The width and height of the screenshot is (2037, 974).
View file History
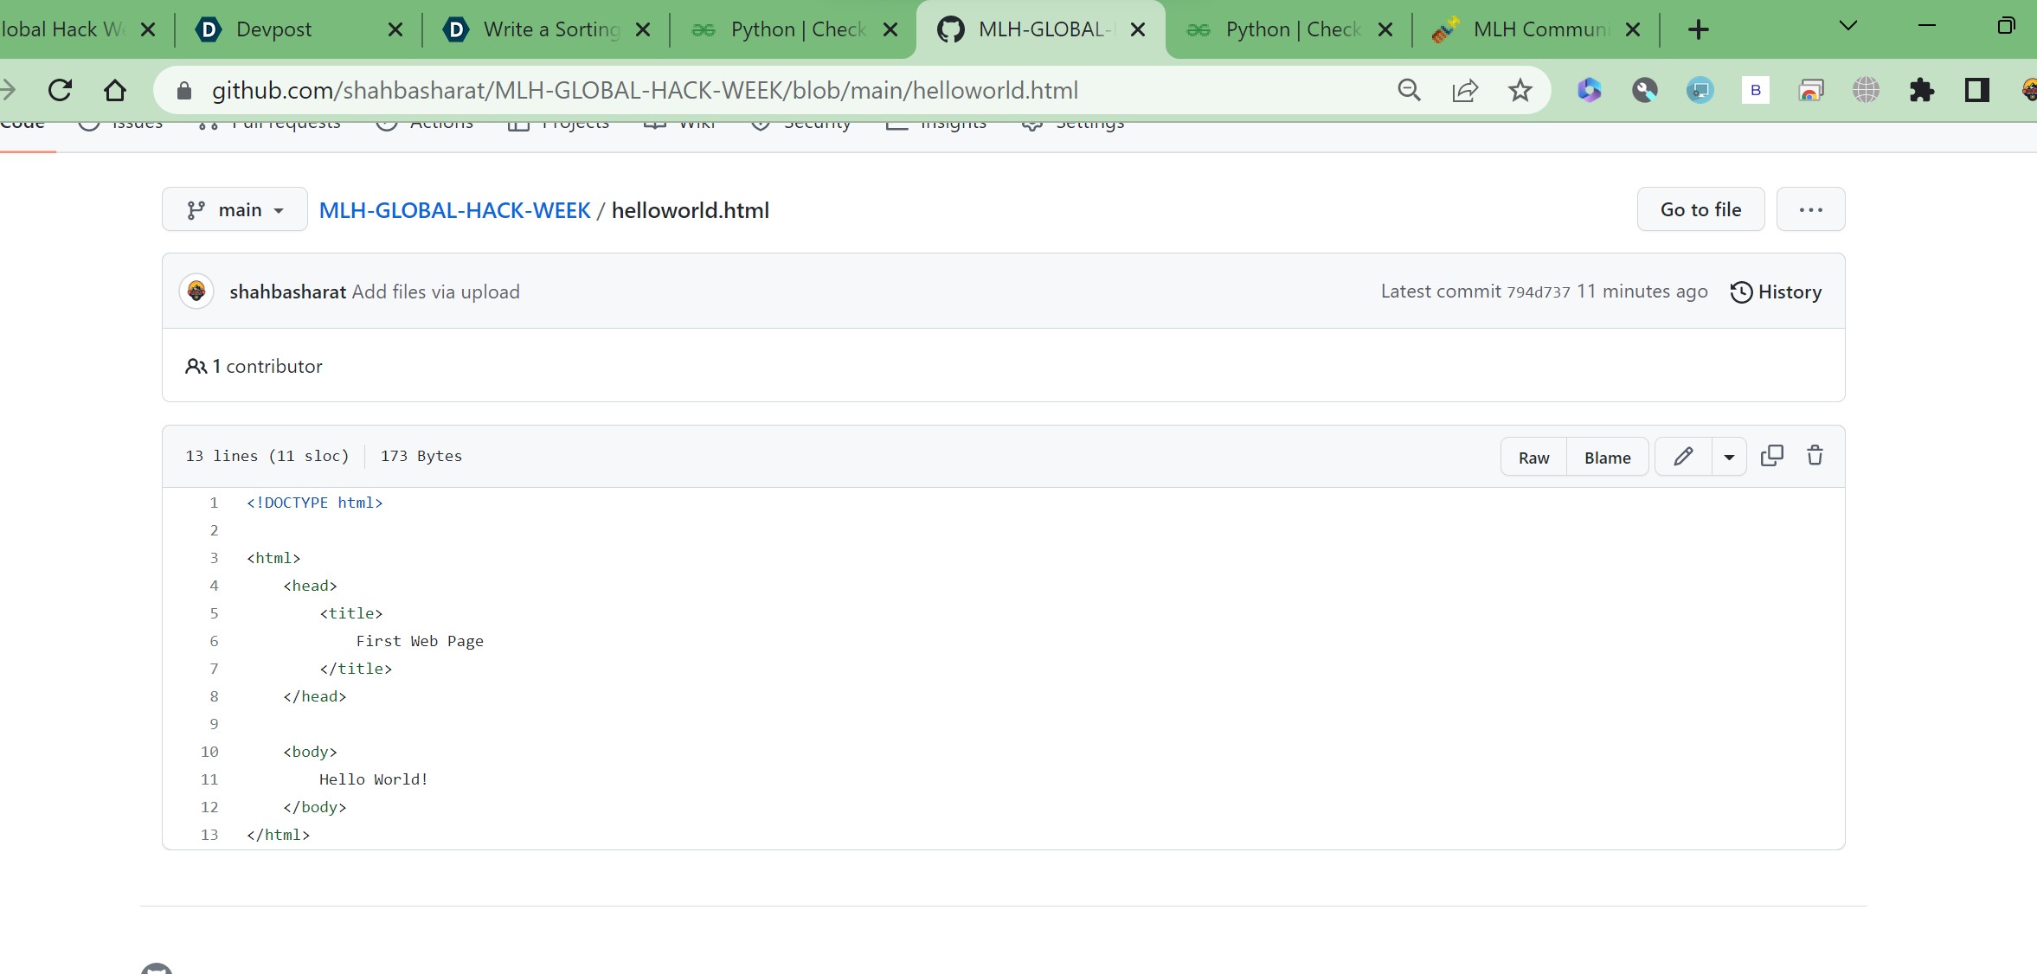(x=1776, y=292)
